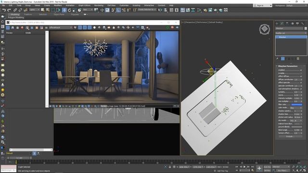The image size is (308, 173).
Task: Toggle the 'affect specular' checkbox
Action: pos(301,83)
